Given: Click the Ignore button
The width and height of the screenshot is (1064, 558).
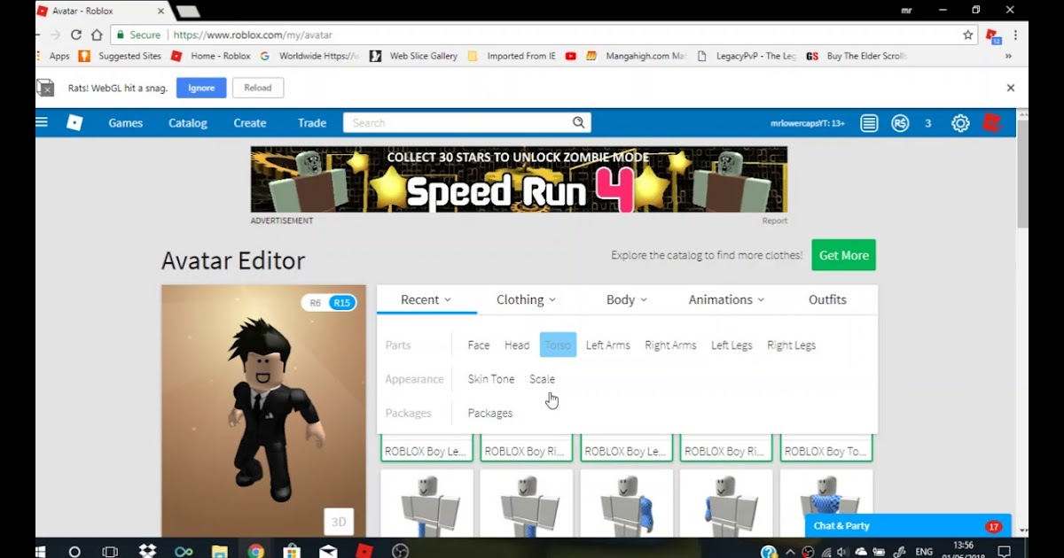Looking at the screenshot, I should 201,88.
